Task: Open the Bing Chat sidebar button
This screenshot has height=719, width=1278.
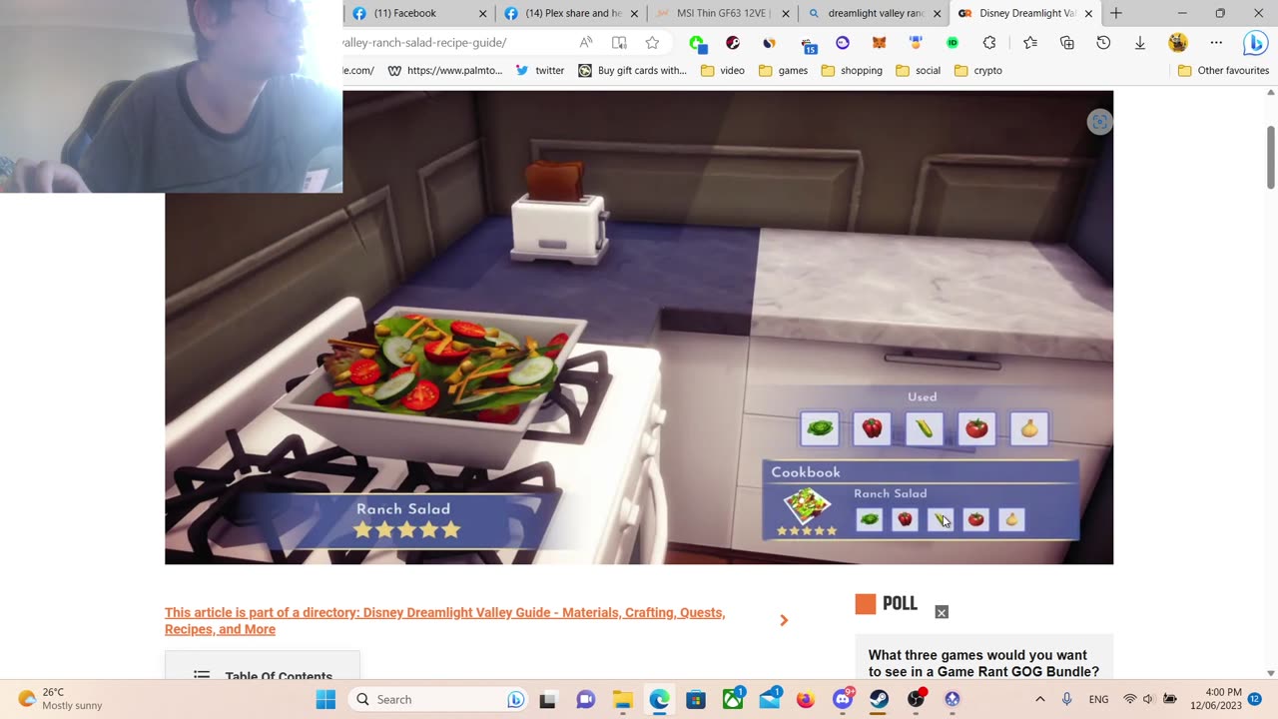Action: pos(1255,43)
